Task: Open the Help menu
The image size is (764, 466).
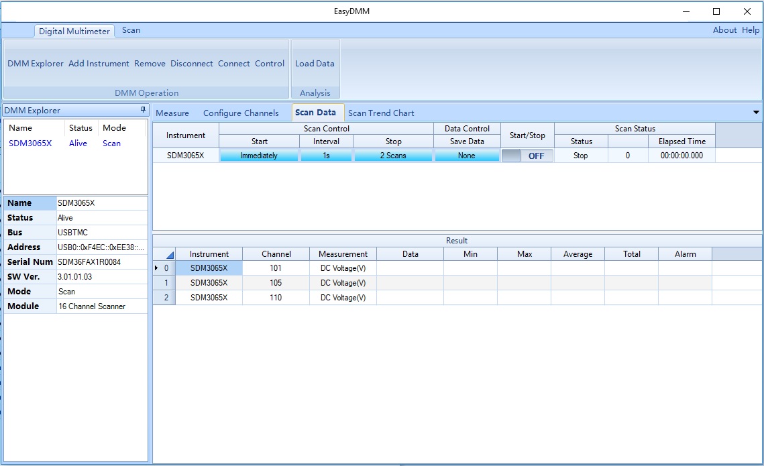Action: [751, 30]
